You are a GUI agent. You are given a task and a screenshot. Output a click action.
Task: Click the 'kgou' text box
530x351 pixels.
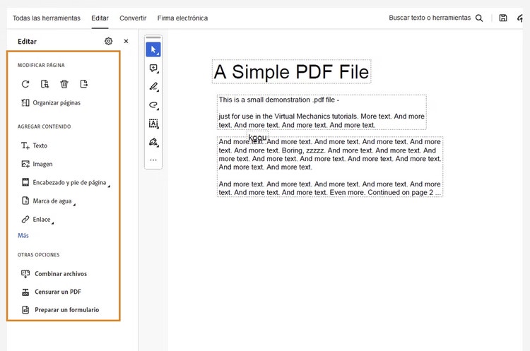coord(257,137)
